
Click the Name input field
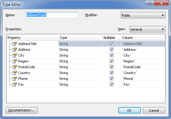[52, 15]
